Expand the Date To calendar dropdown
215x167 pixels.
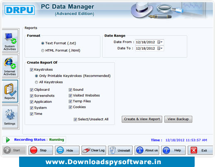point(160,48)
